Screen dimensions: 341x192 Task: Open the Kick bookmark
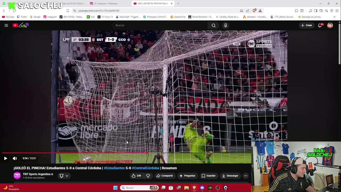click(91, 17)
